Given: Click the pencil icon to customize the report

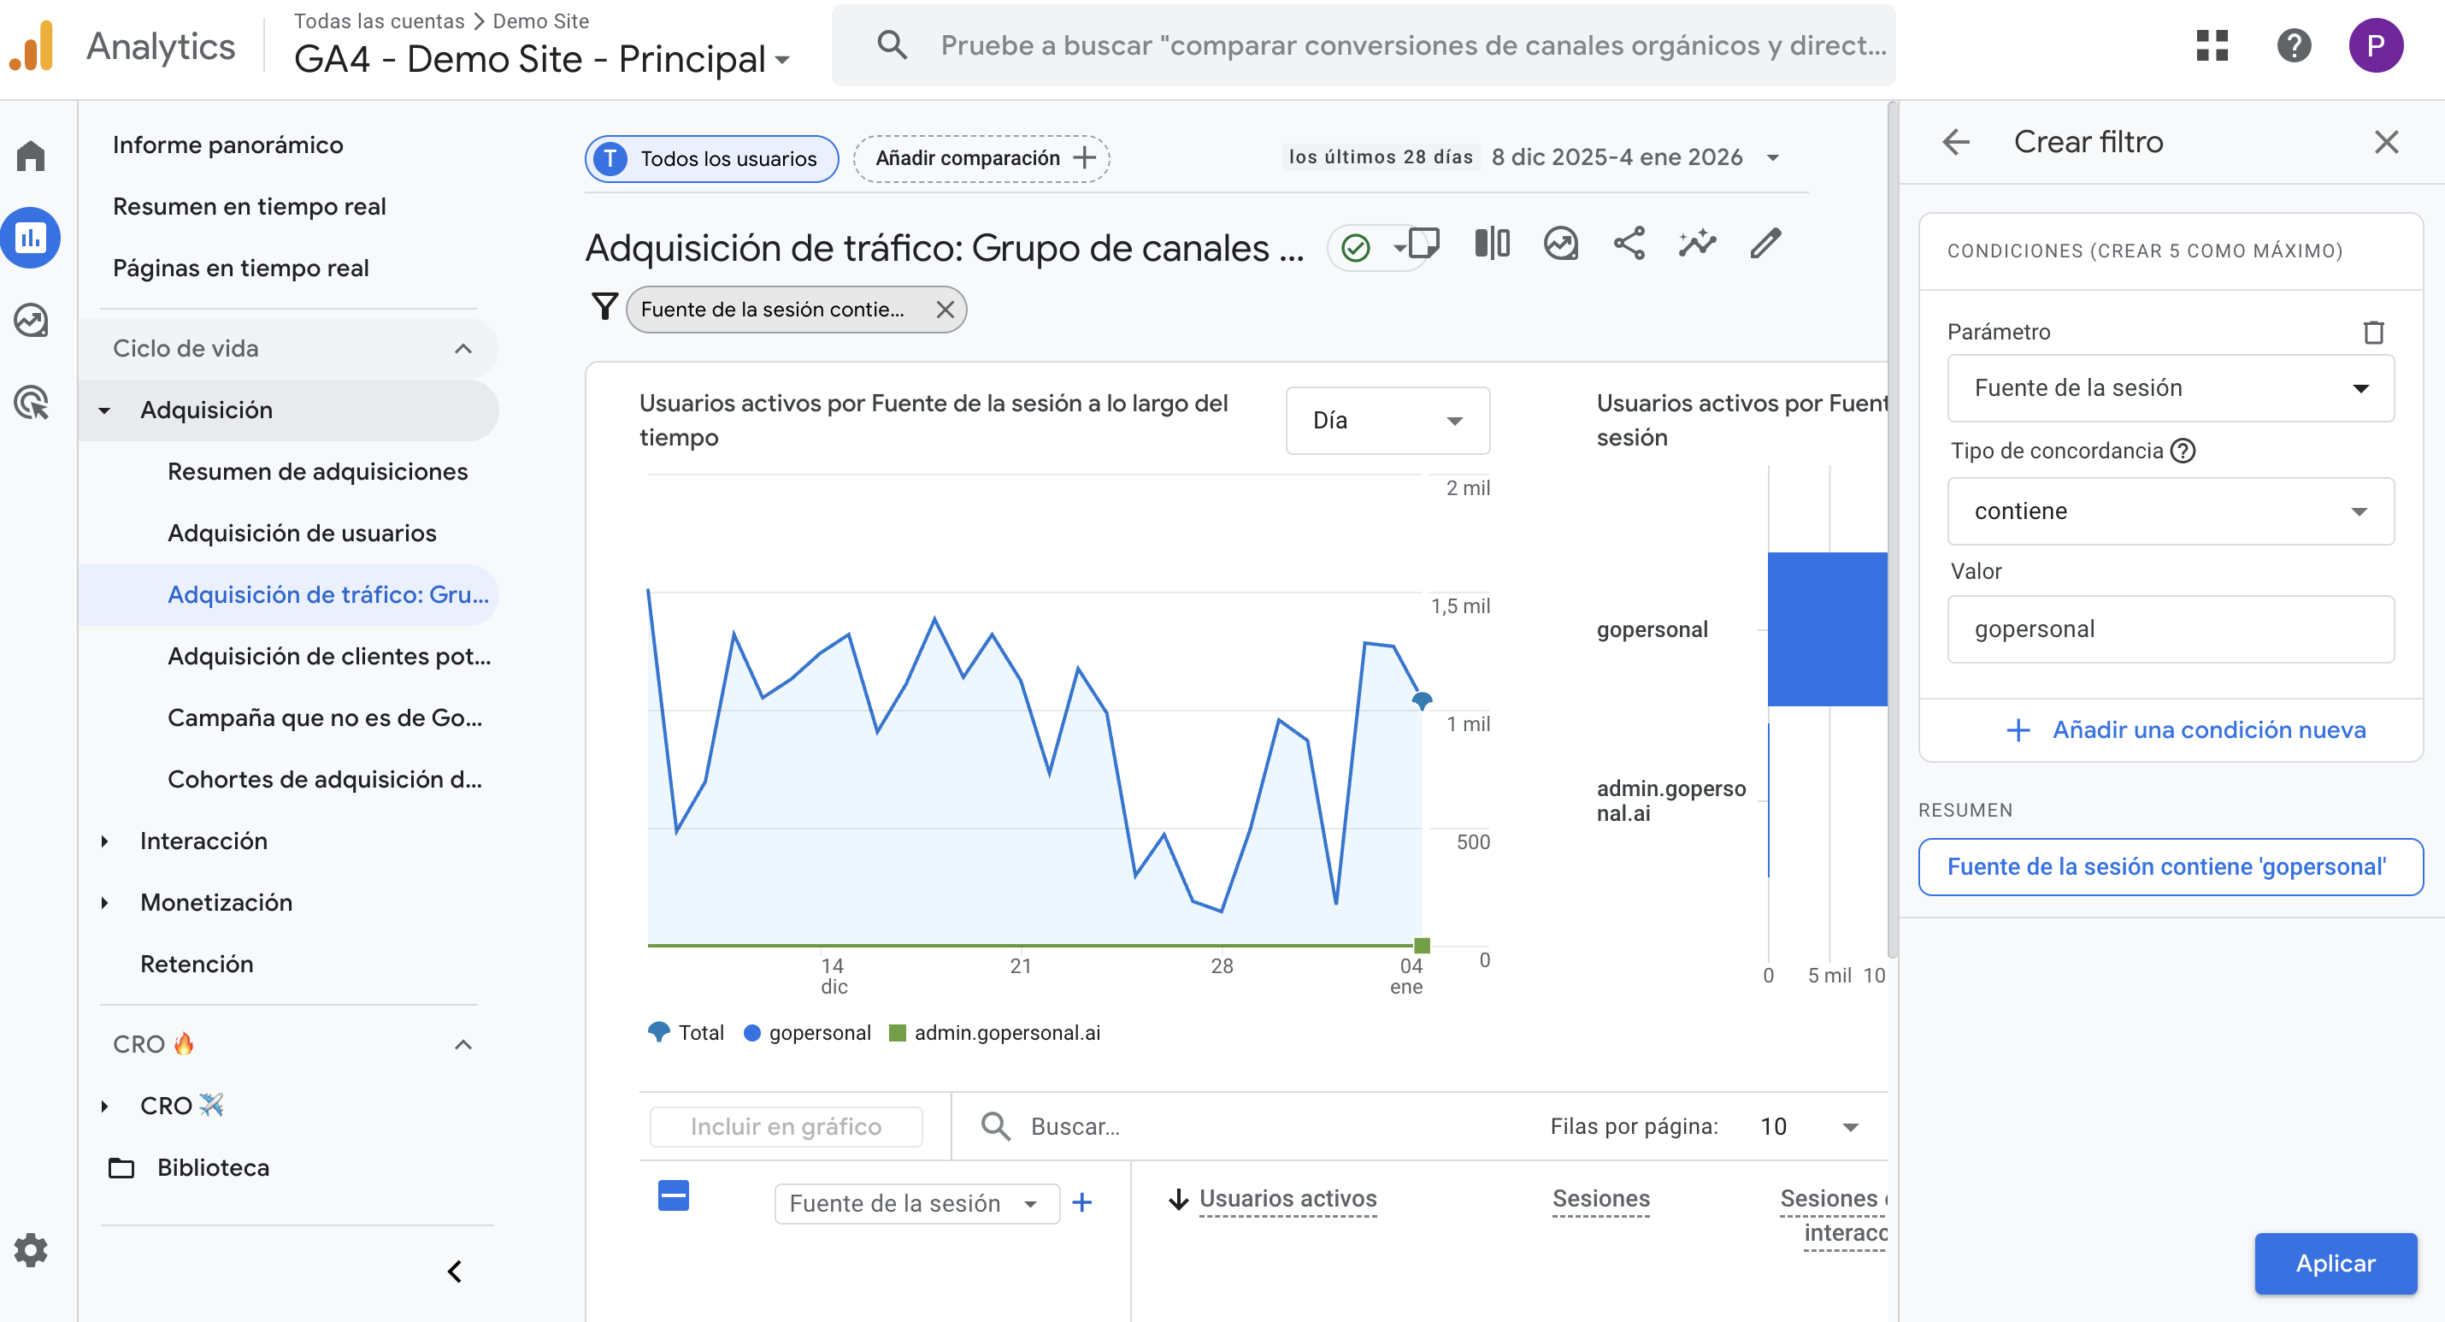Looking at the screenshot, I should tap(1765, 244).
